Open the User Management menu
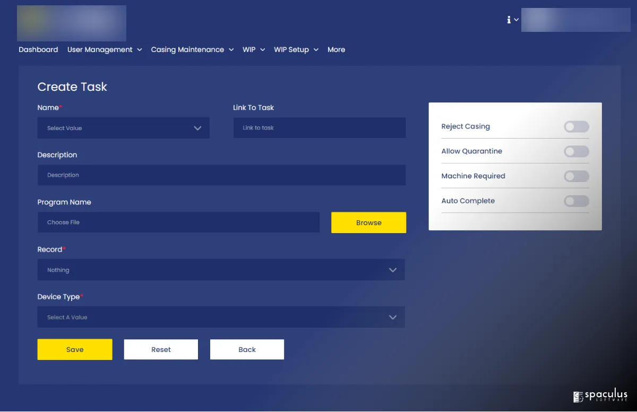This screenshot has width=637, height=412. click(x=105, y=49)
